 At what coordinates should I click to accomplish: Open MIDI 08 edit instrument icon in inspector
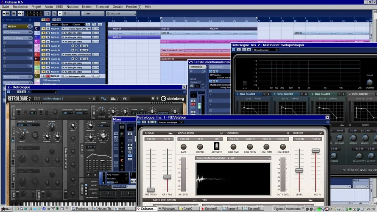[31, 26]
